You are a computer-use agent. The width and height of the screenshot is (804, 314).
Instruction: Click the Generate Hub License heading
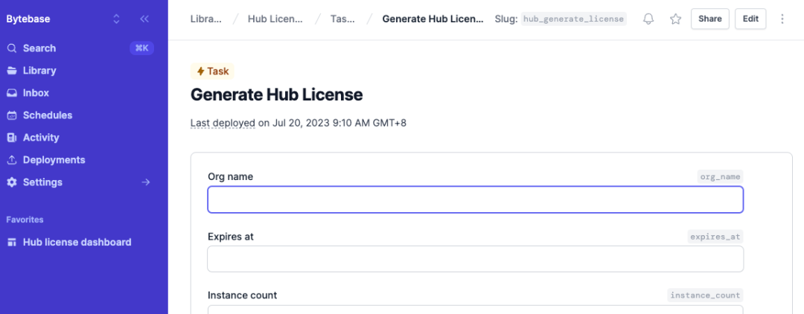coord(276,94)
